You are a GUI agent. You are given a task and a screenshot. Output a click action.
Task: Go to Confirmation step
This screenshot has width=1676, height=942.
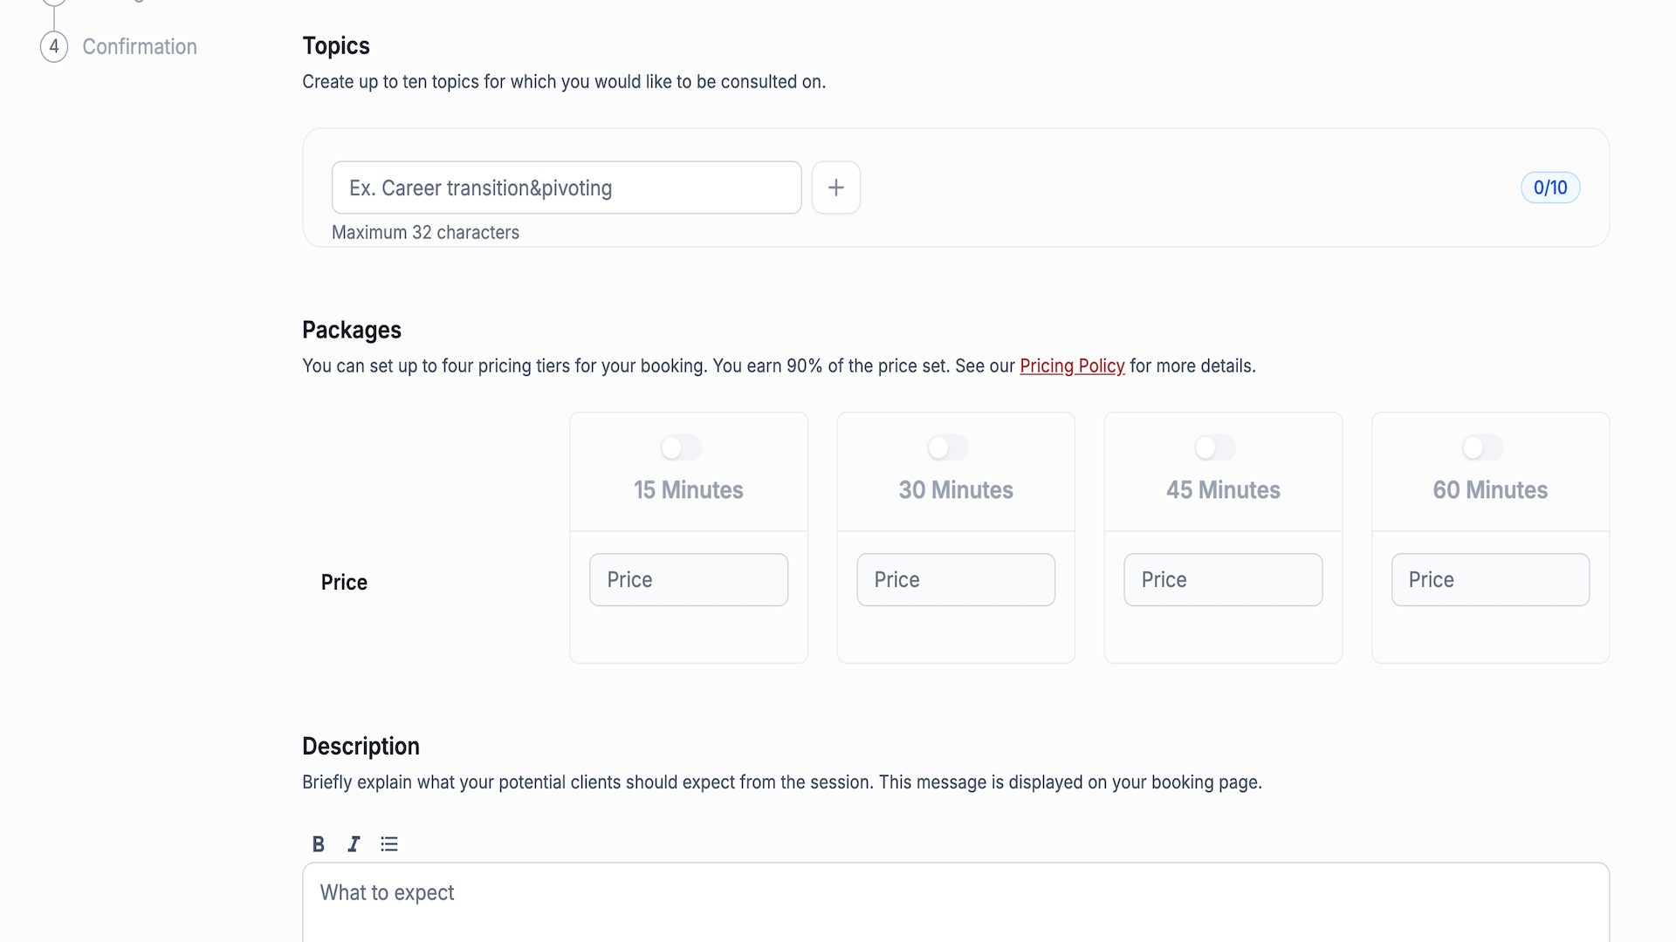coord(140,46)
